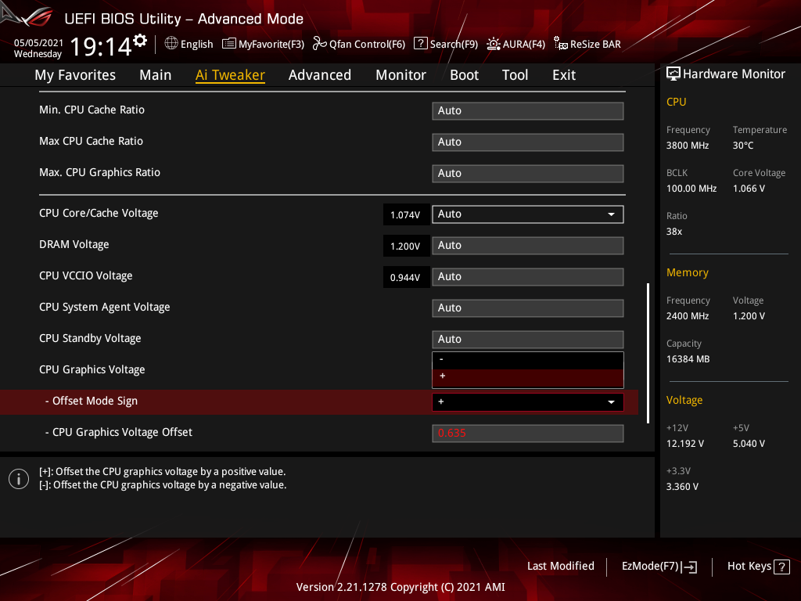The height and width of the screenshot is (601, 801).
Task: Click Max CPU Cache Ratio field
Action: click(x=528, y=142)
